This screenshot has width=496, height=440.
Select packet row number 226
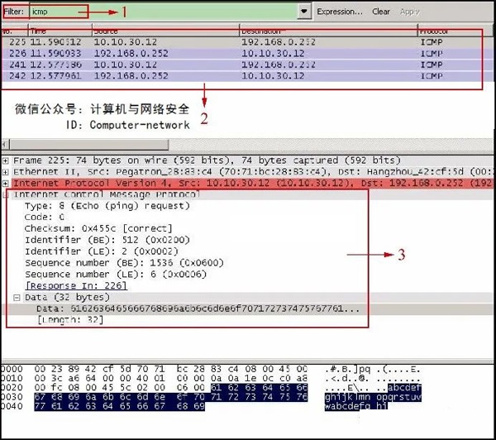[x=248, y=53]
